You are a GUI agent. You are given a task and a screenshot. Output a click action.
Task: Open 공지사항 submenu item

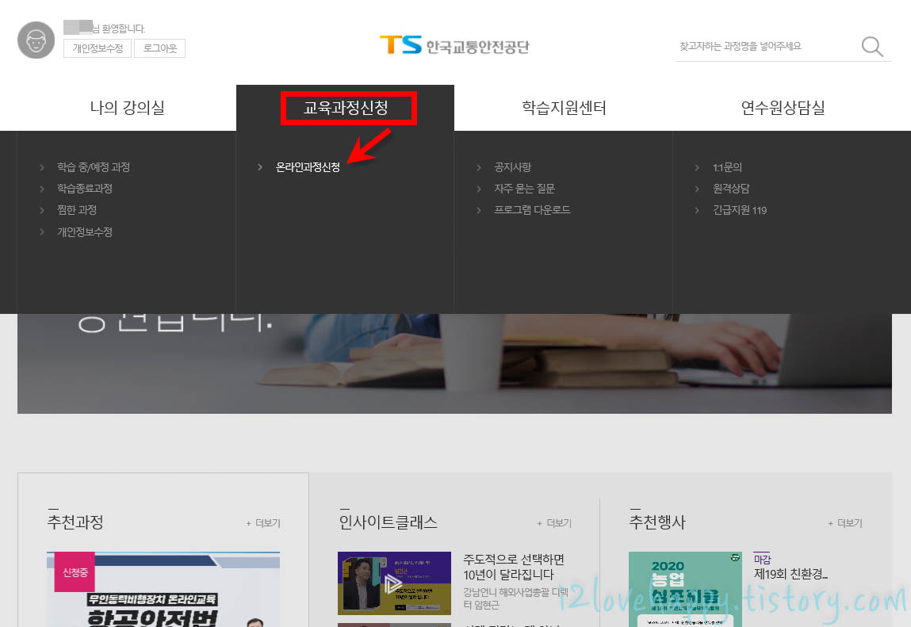click(512, 167)
